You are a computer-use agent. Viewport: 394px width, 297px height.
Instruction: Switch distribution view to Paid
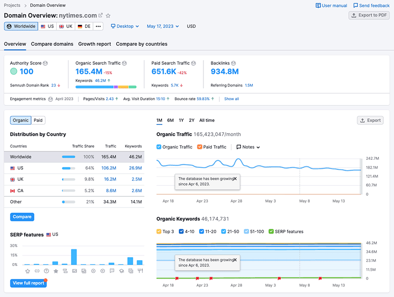coord(38,120)
